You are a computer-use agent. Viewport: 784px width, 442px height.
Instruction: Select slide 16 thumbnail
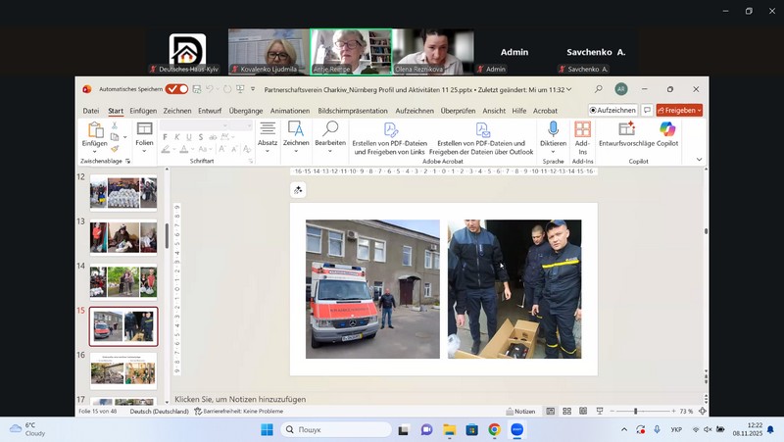pyautogui.click(x=122, y=369)
